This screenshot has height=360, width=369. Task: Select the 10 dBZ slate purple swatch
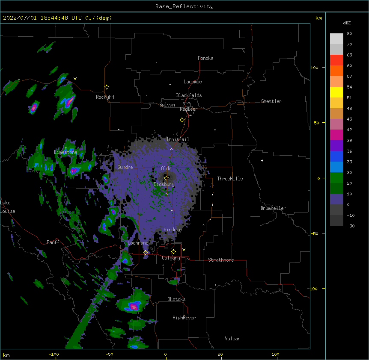click(336, 199)
